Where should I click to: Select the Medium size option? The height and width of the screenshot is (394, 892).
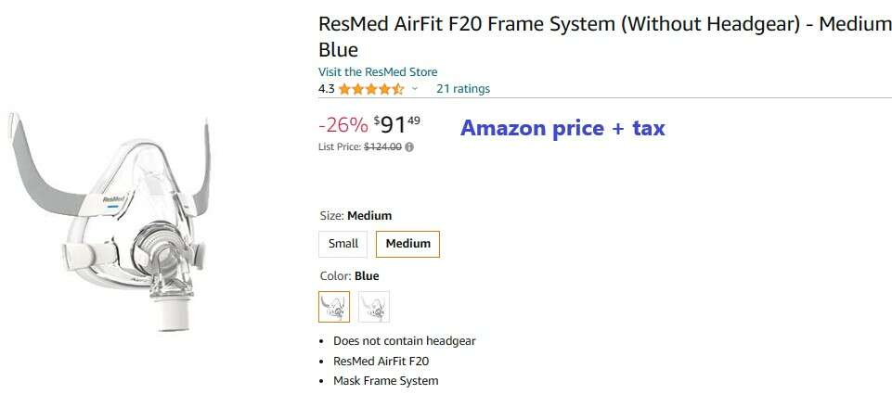click(407, 244)
